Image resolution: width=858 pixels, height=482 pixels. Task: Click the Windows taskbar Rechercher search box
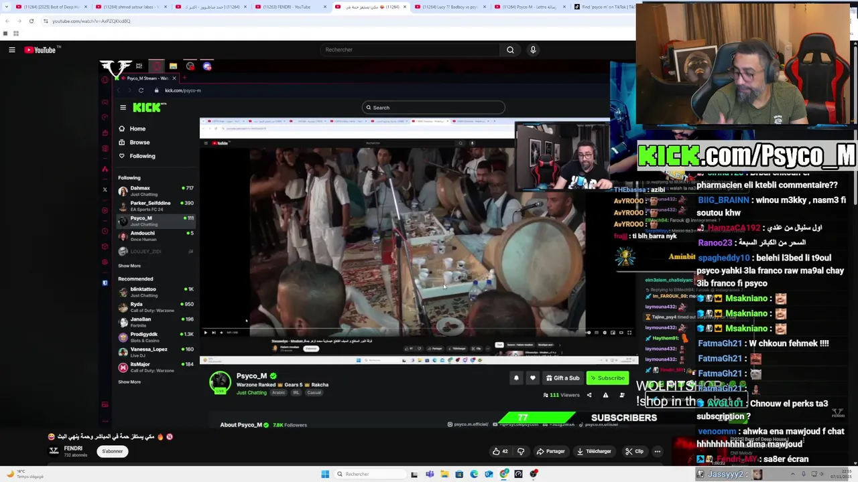[x=370, y=474]
